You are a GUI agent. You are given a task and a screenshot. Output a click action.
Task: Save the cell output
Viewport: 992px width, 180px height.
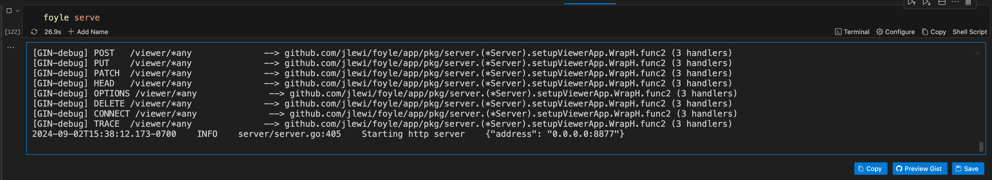pos(967,169)
